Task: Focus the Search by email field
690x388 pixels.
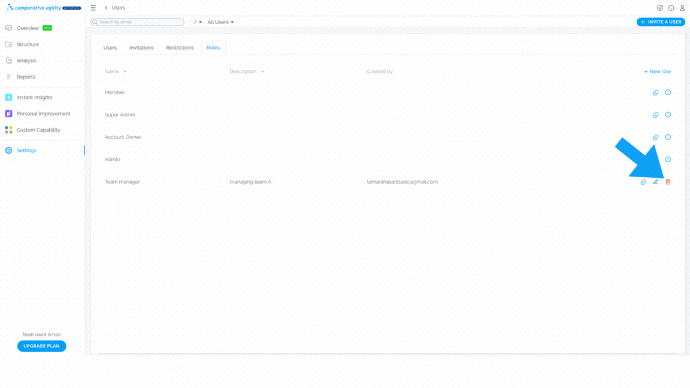Action: (137, 22)
